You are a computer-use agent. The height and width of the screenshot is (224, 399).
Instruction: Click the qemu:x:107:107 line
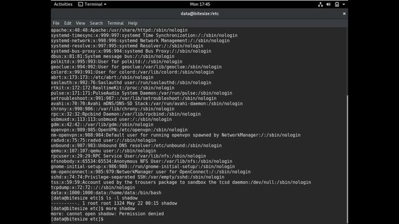[103, 151]
